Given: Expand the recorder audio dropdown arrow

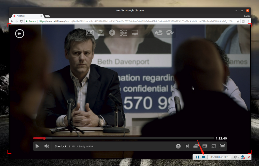Looking at the screenshot, I should (239, 157).
